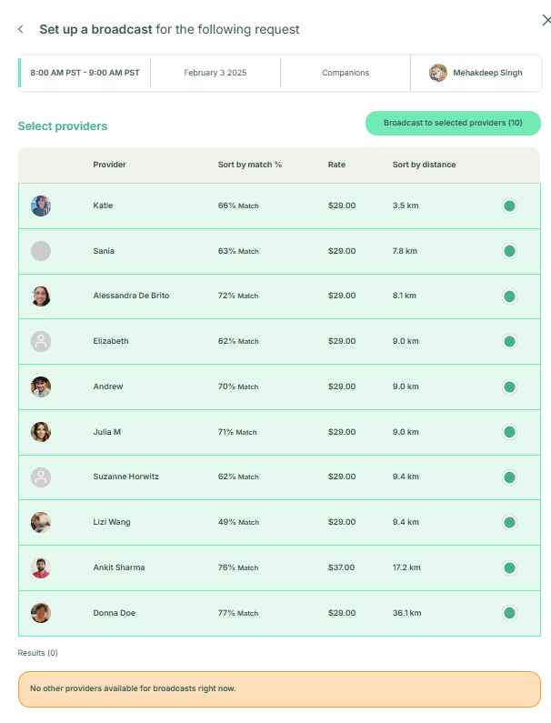This screenshot has width=551, height=723.
Task: Toggle selection for Sania
Action: click(x=509, y=251)
